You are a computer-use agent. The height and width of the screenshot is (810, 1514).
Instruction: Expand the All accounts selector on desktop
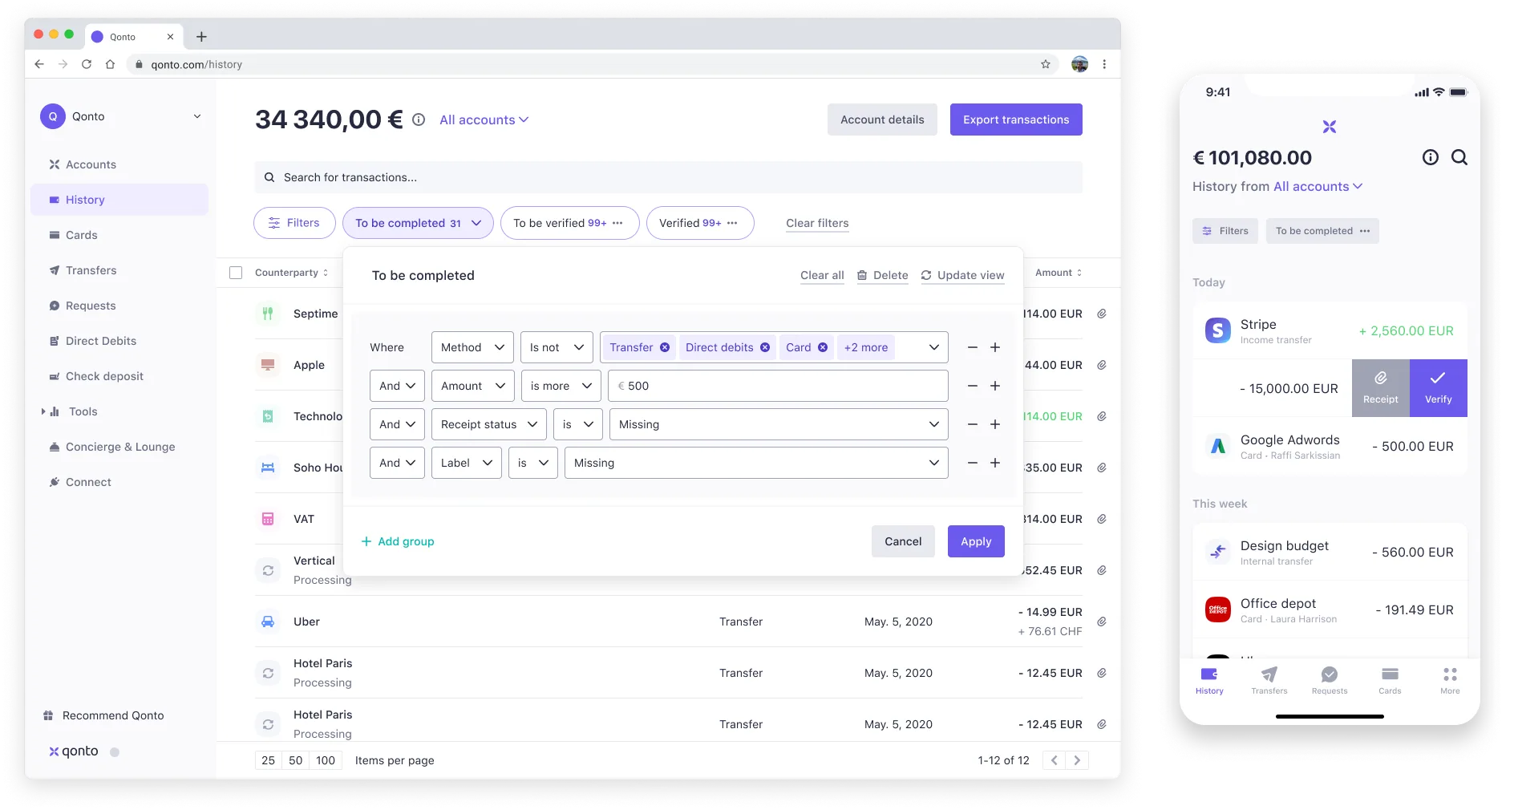coord(484,119)
